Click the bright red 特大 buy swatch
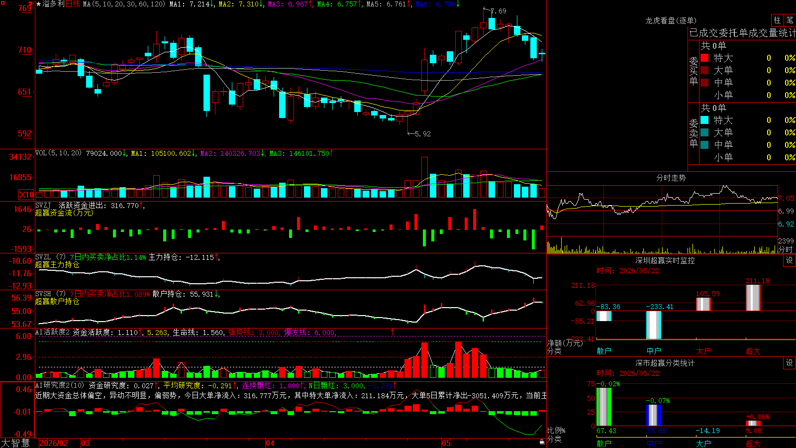This screenshot has height=448, width=796. [704, 58]
